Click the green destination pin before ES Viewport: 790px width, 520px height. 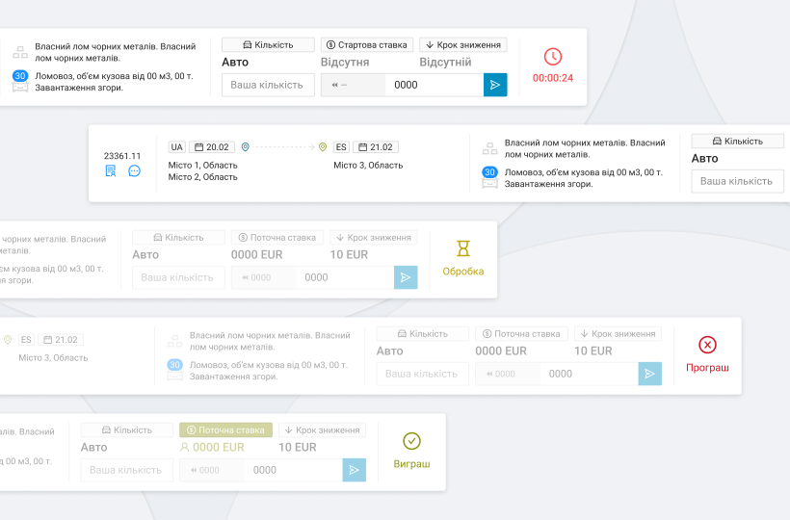[x=323, y=147]
